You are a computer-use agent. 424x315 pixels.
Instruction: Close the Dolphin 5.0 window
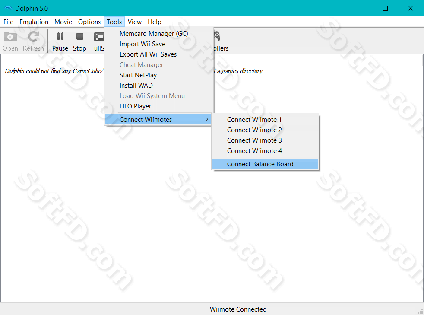tap(411, 8)
